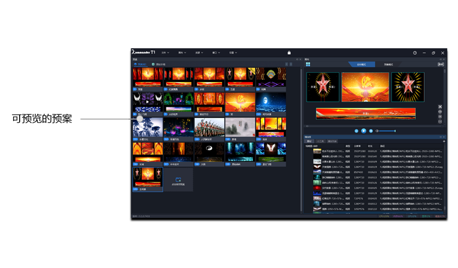Click the top-right screen layout button
The image size is (458, 268).
pos(441,64)
